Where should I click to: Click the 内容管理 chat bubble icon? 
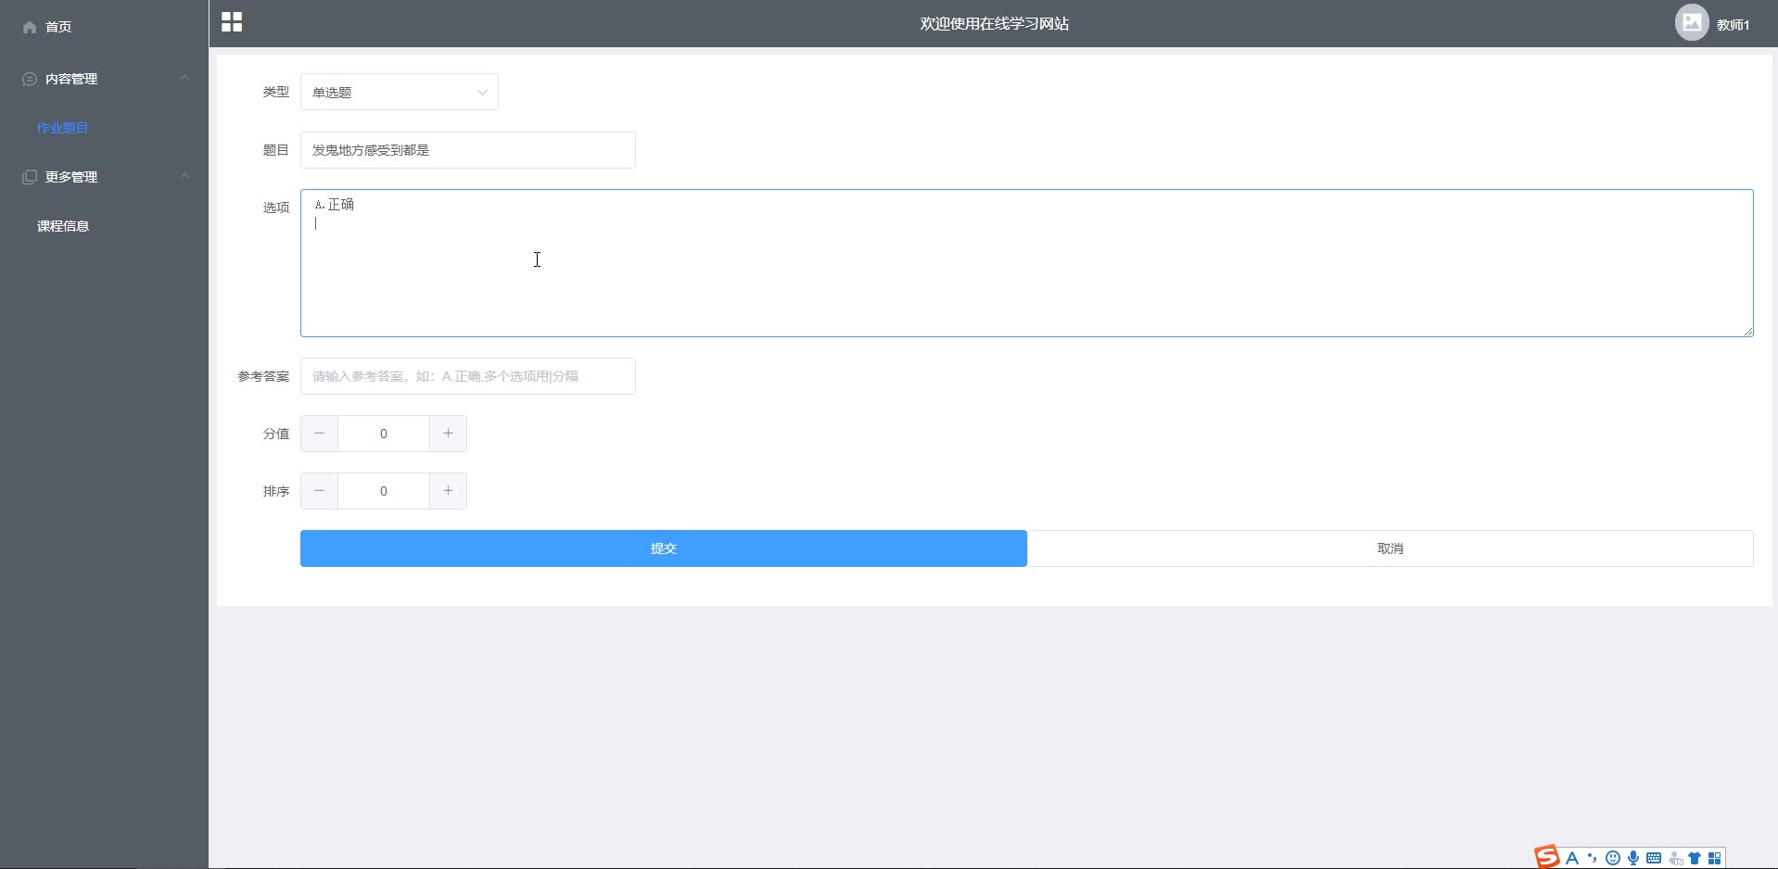point(30,79)
